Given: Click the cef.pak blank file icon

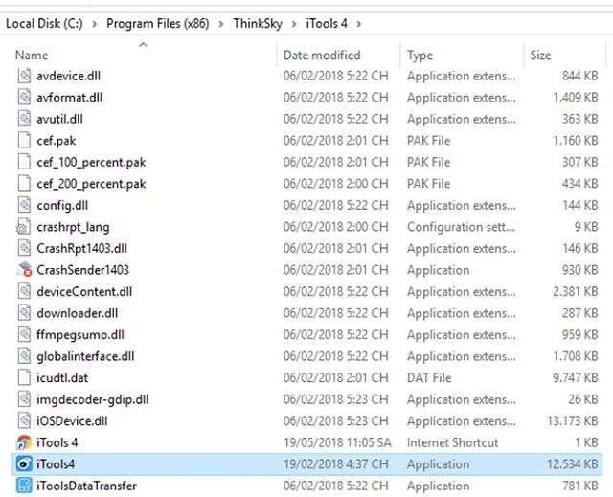Looking at the screenshot, I should click(24, 140).
